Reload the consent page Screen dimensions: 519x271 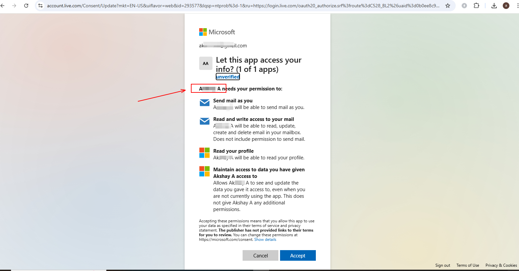point(26,6)
